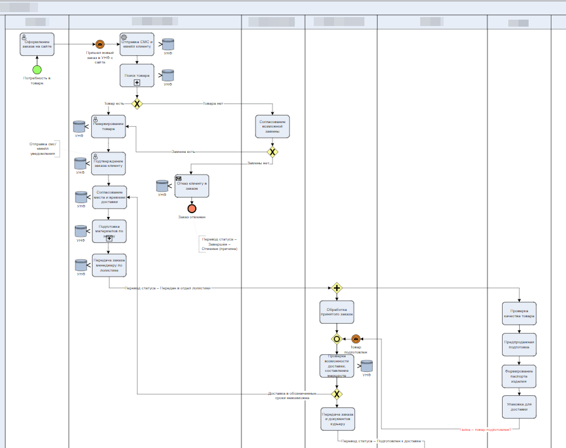Select the УНФ data store beside Отправка СМС
The width and height of the screenshot is (566, 448).
point(167,44)
